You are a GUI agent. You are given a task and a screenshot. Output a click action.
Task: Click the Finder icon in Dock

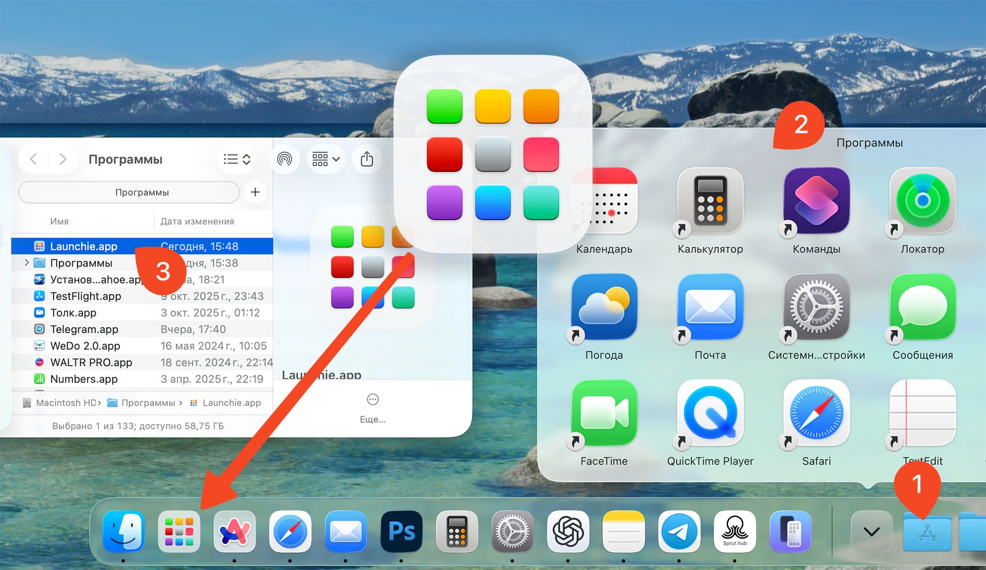[123, 532]
